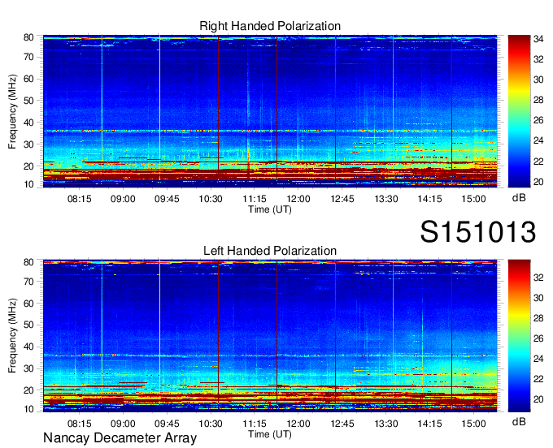
Task: Click the 12:00 tick label on top plot
Action: (298, 199)
